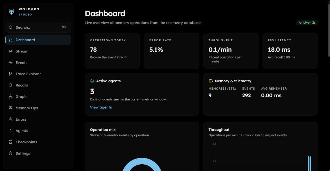Image resolution: width=330 pixels, height=171 pixels.
Task: Click the storage icon beside Memory & telemetry
Action: coord(210,81)
